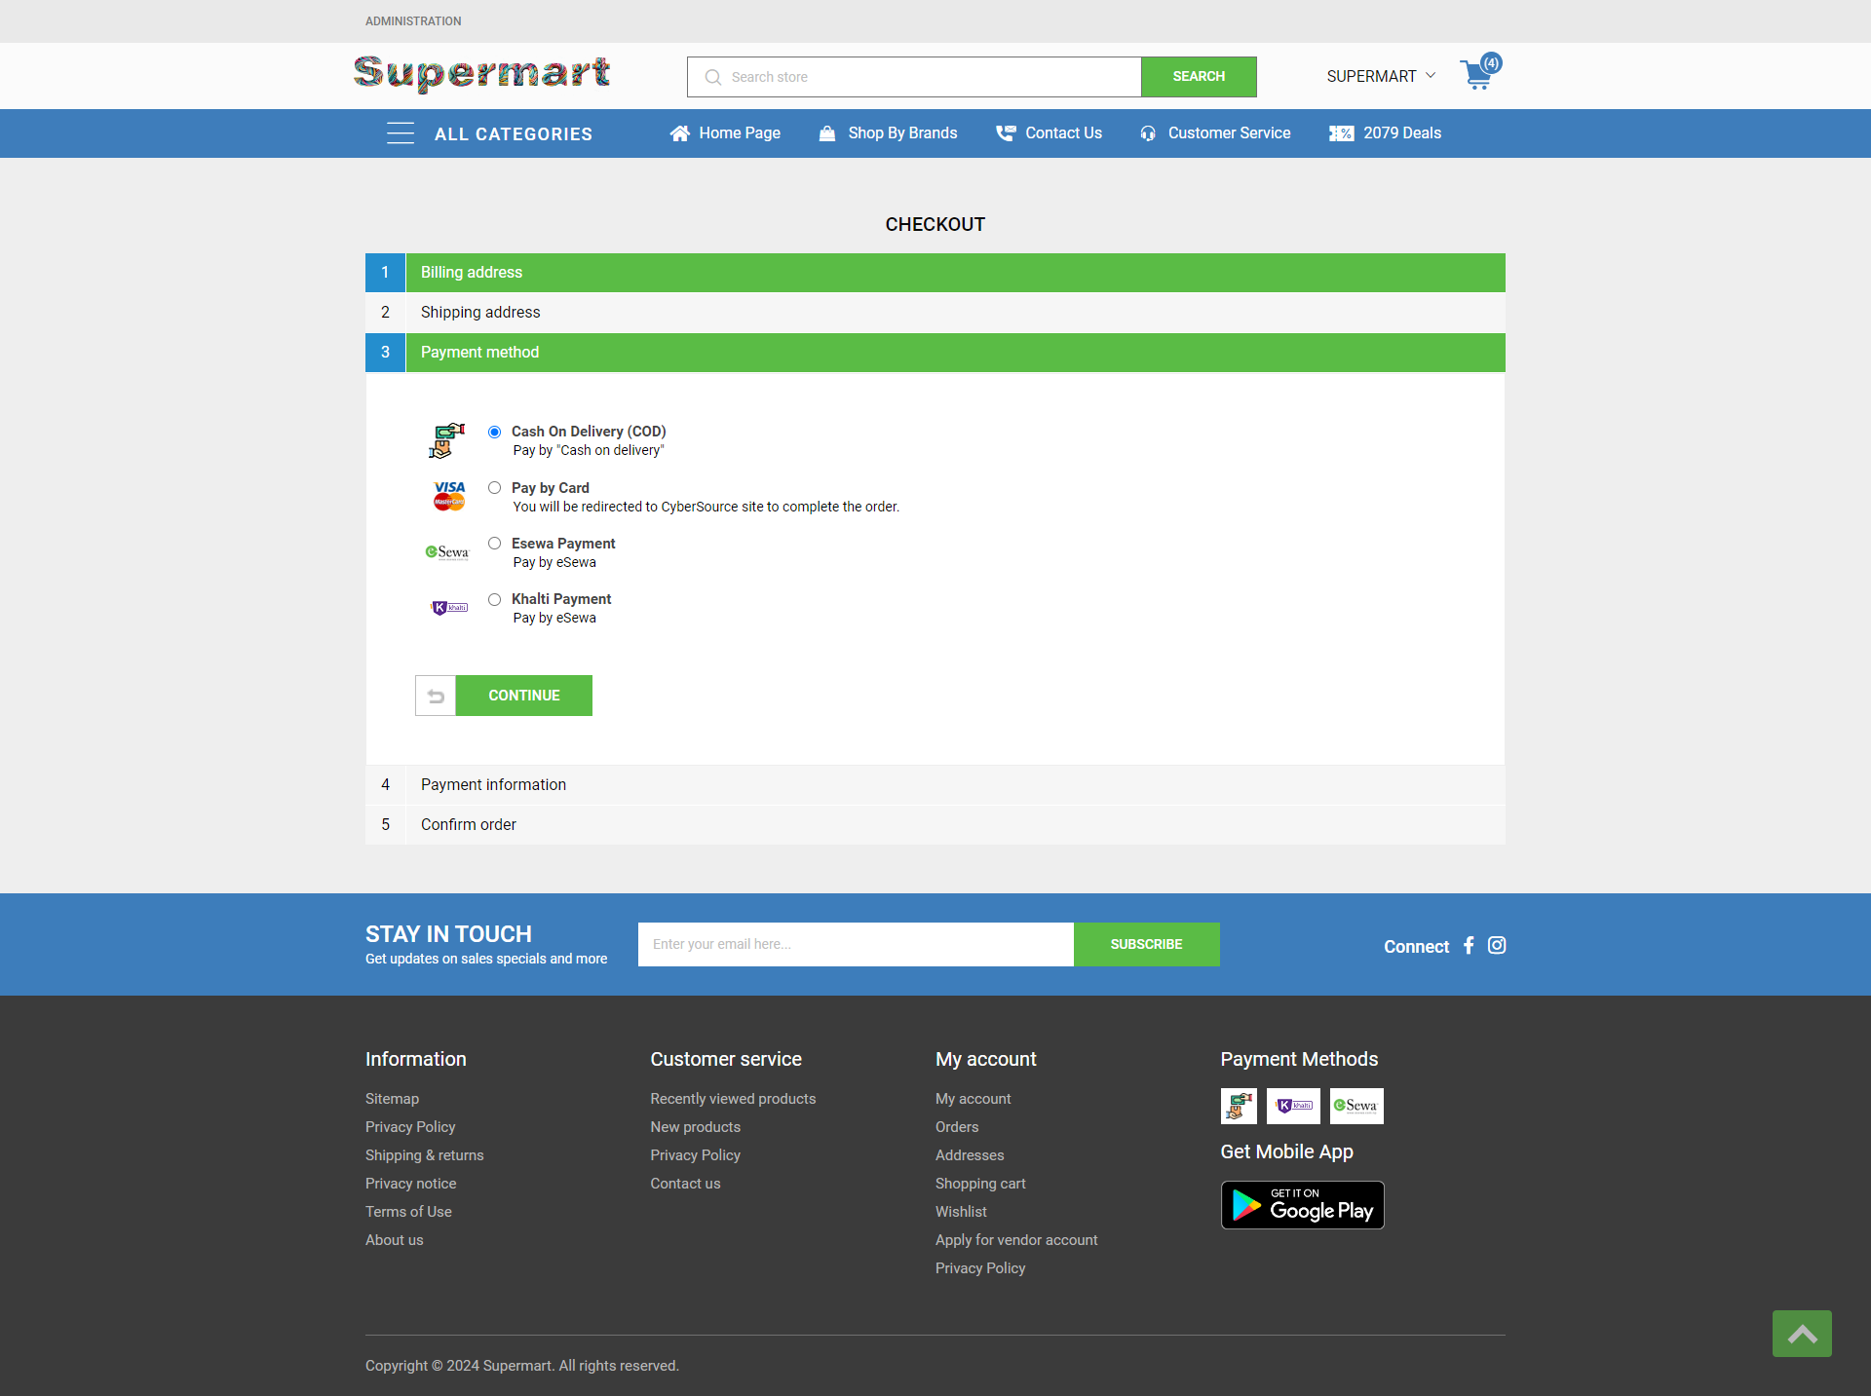Open ALL CATEGORIES menu
The image size is (1871, 1396).
click(x=514, y=134)
